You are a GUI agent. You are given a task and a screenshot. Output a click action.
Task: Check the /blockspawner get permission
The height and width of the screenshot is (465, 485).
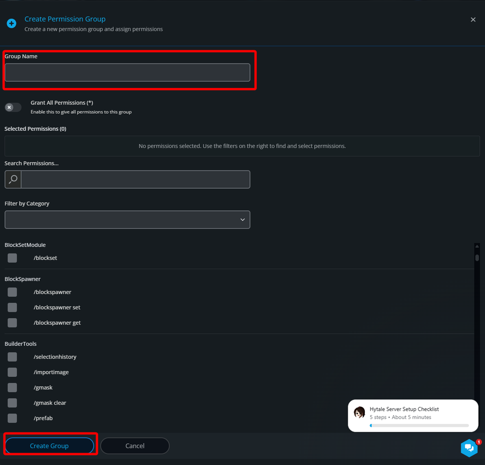12,322
